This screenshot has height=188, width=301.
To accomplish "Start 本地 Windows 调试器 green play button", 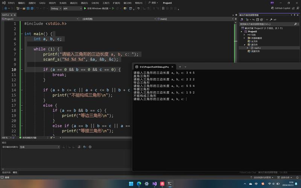I will pos(85,8).
